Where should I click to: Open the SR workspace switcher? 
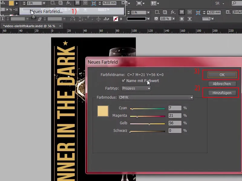220,3
